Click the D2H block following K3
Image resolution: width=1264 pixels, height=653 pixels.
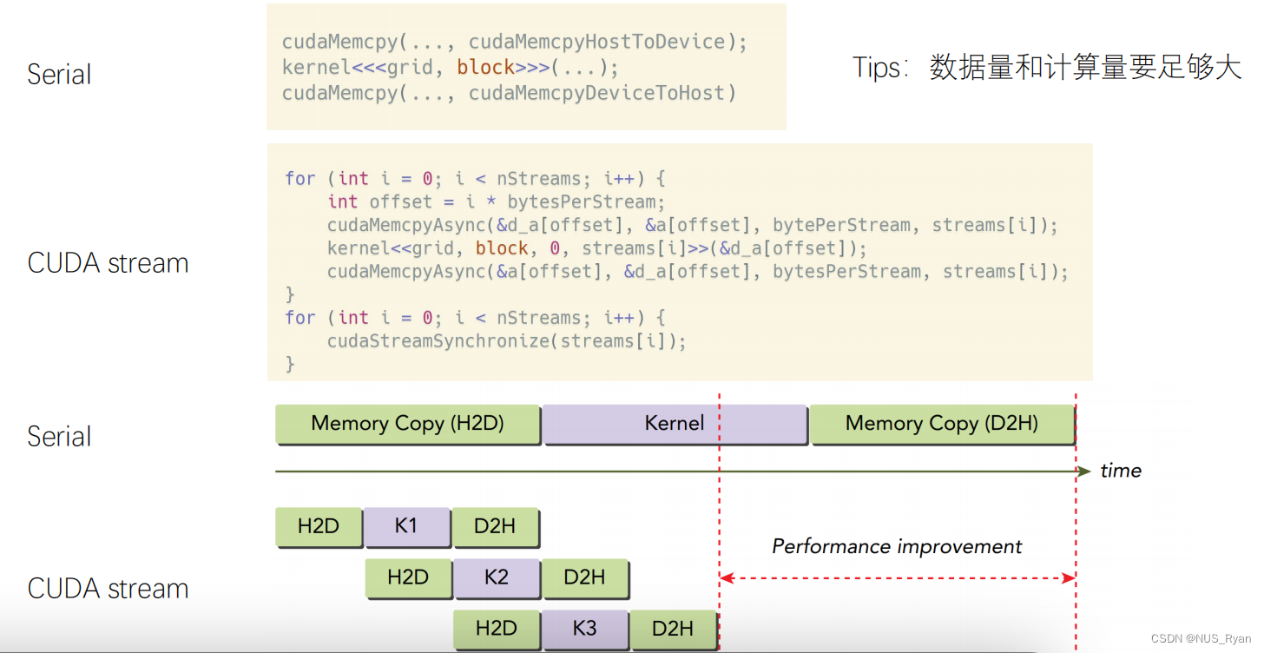[674, 630]
